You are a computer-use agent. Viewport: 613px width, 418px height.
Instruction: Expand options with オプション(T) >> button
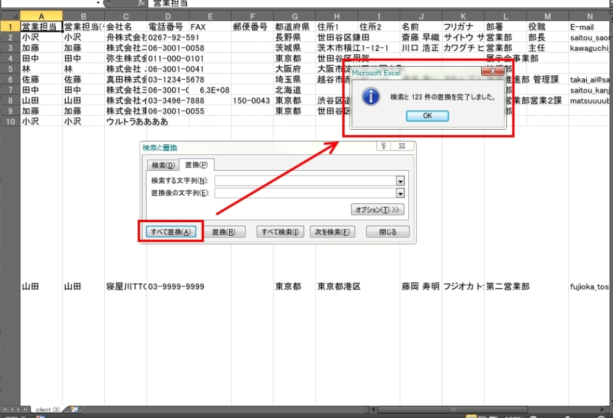pos(378,210)
